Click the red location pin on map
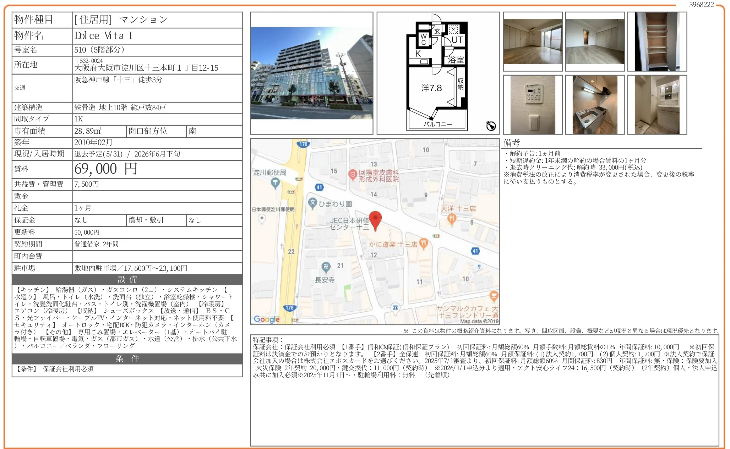 click(375, 220)
